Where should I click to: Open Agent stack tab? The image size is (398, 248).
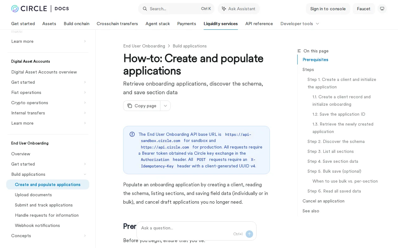coord(158,24)
